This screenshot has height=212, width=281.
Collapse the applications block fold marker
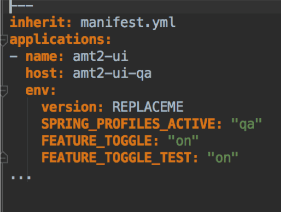click(4, 40)
